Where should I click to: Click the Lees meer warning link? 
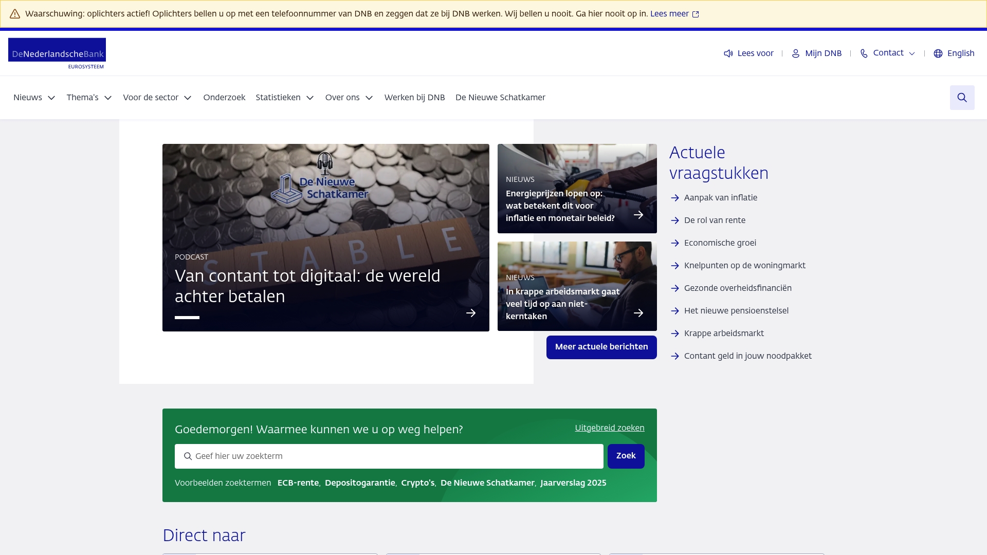click(669, 14)
